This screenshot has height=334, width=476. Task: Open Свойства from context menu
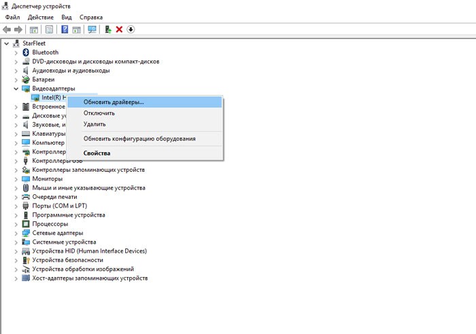pyautogui.click(x=144, y=153)
